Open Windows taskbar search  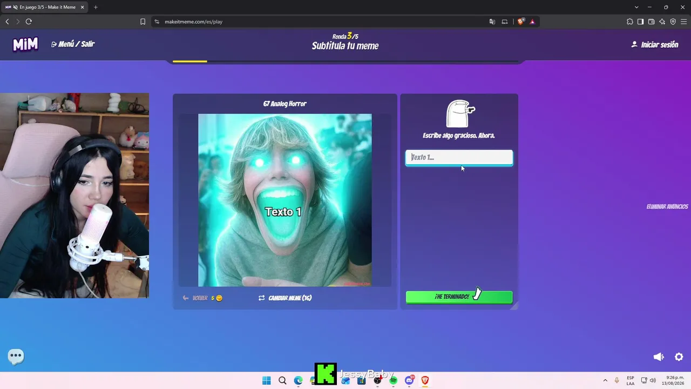pos(282,380)
